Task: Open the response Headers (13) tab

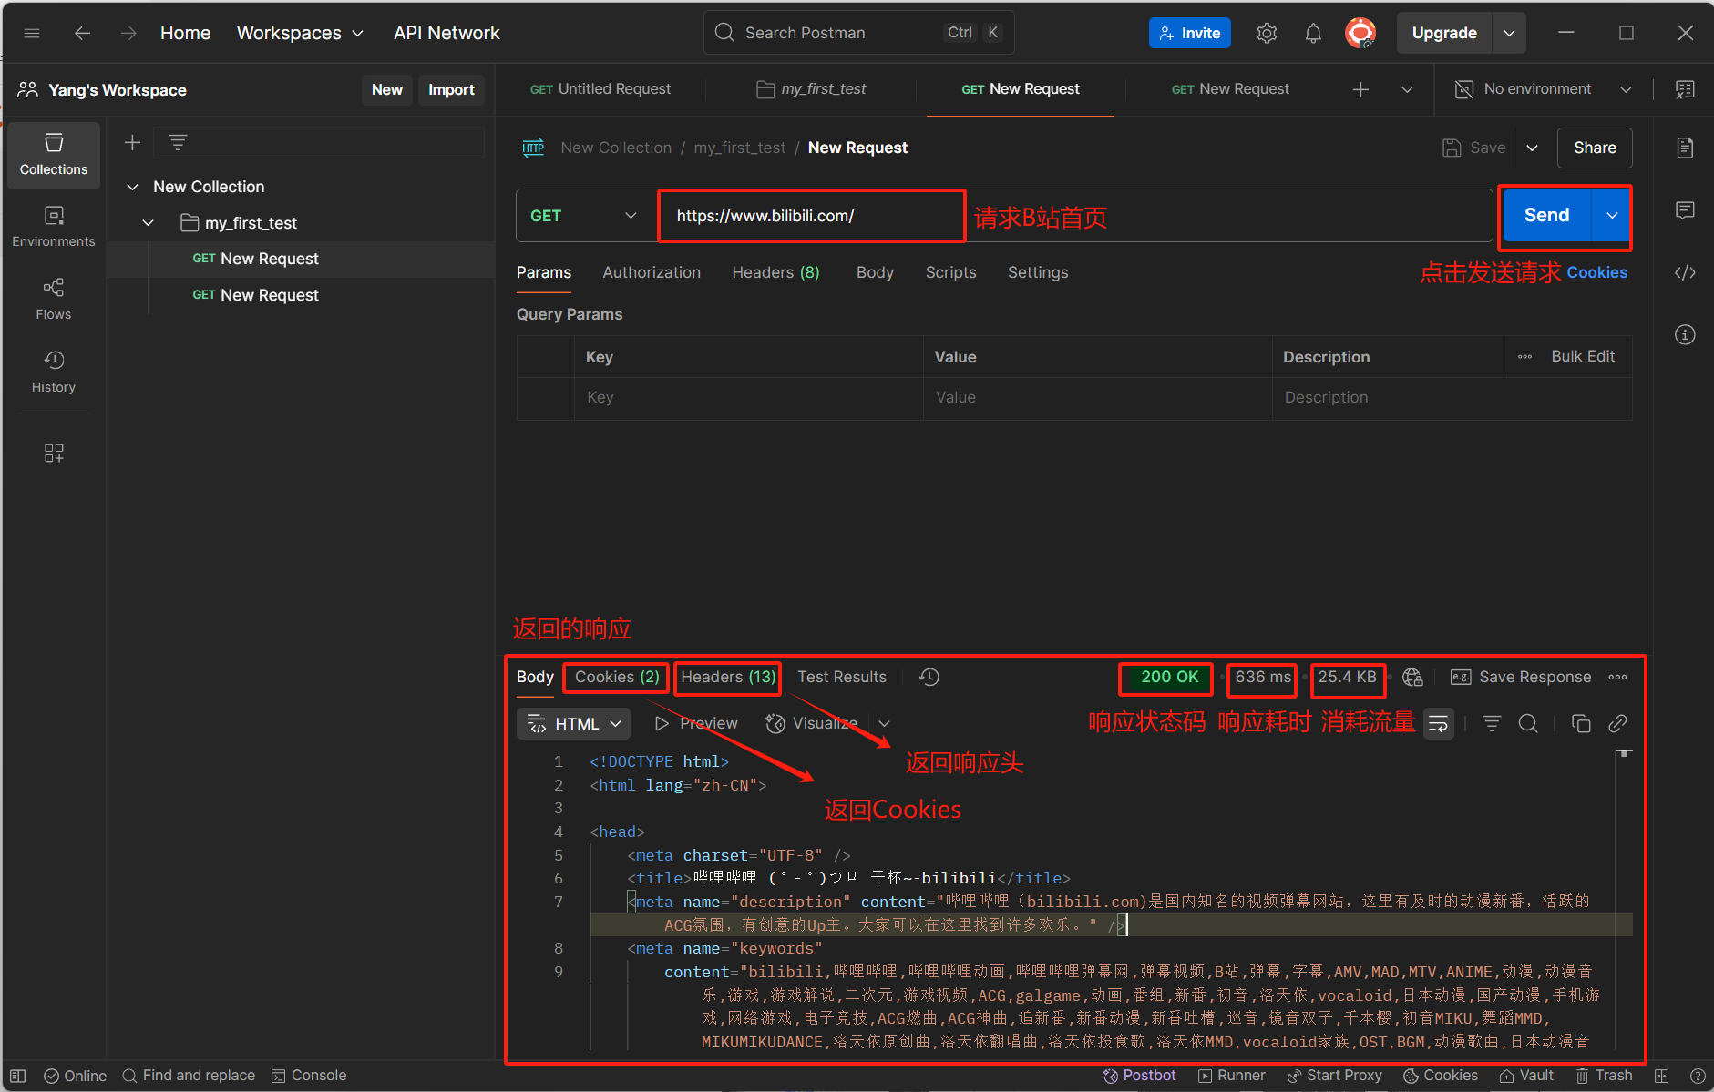Action: [x=728, y=677]
